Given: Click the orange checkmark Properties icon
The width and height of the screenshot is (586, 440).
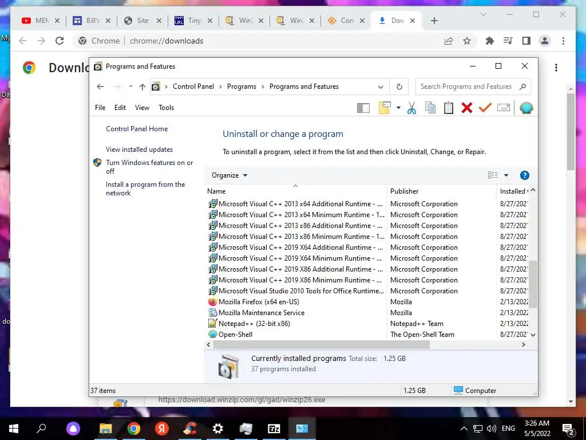Looking at the screenshot, I should pos(485,108).
